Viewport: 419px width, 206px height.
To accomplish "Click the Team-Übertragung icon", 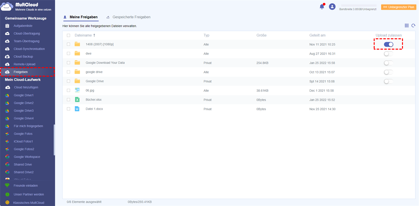I will (7, 41).
